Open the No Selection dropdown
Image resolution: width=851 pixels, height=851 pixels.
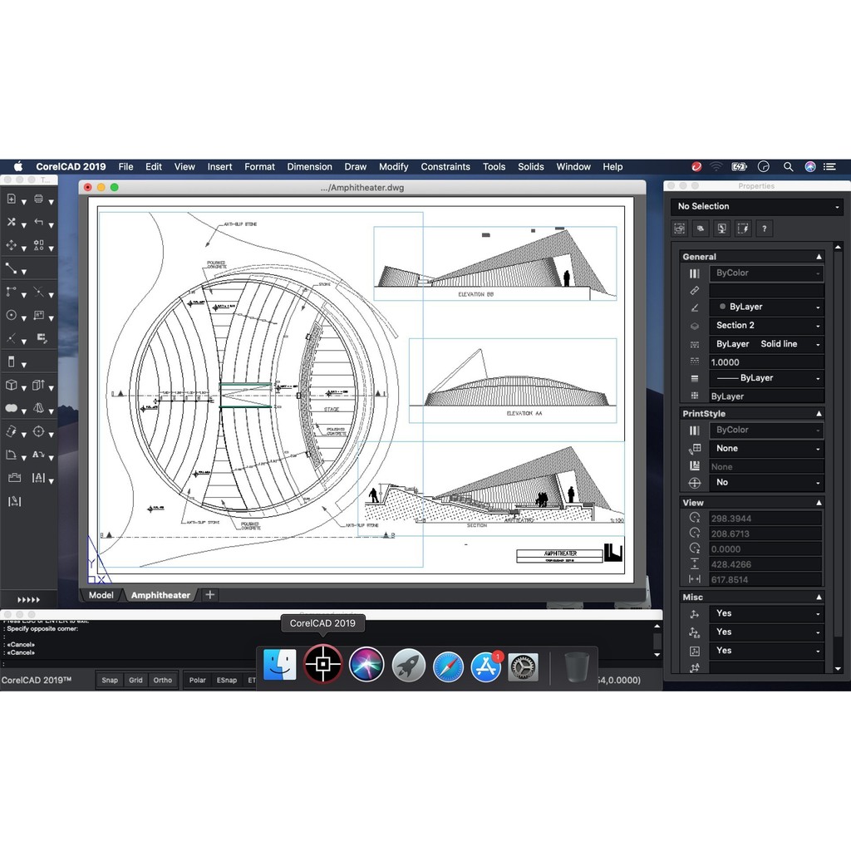pyautogui.click(x=757, y=207)
